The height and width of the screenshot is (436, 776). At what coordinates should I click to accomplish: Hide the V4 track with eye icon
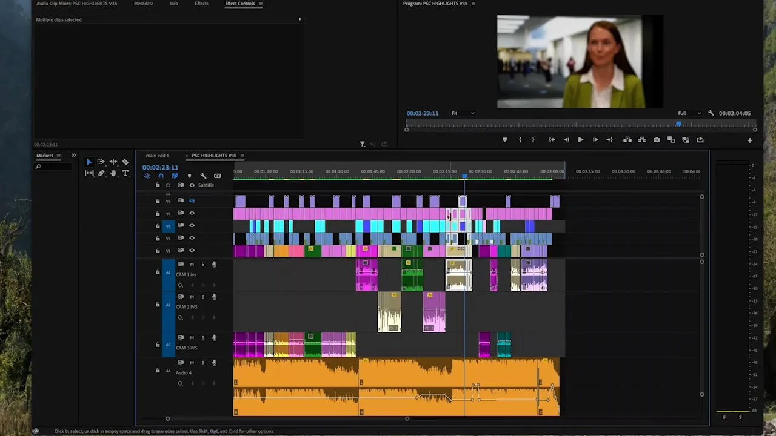point(192,213)
